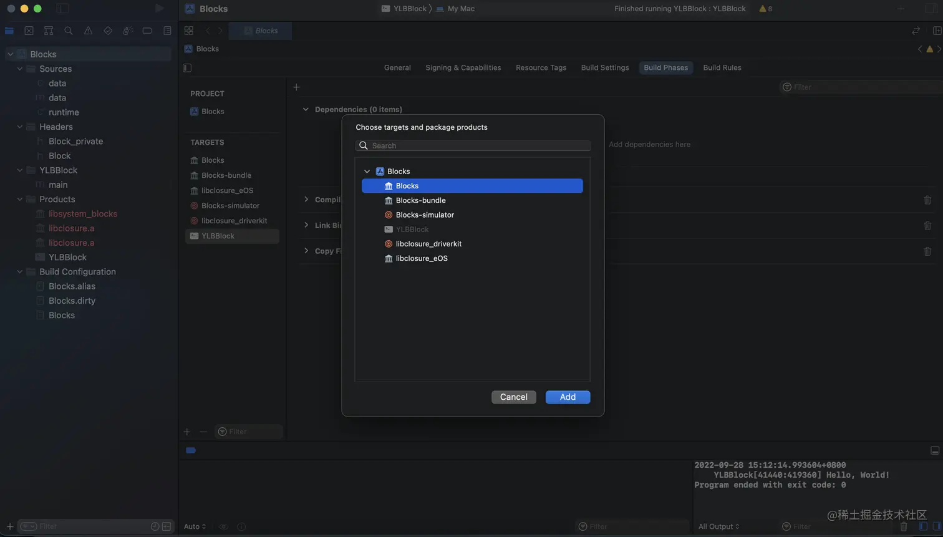943x537 pixels.
Task: Collapse the Products group
Action: (x=20, y=200)
